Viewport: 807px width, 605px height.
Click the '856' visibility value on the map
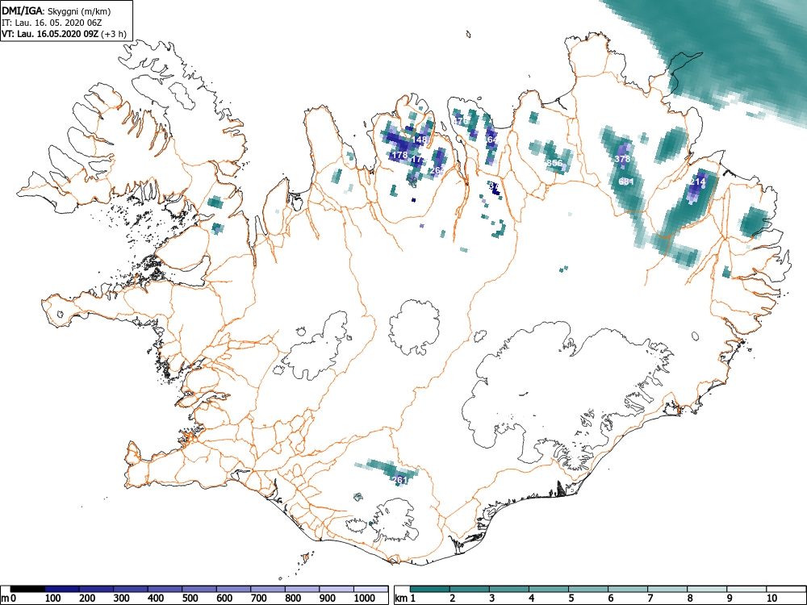(x=555, y=163)
